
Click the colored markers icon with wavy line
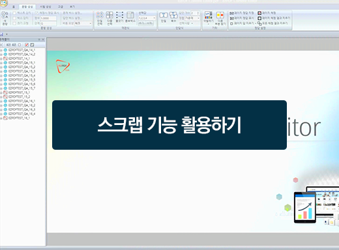point(209,15)
